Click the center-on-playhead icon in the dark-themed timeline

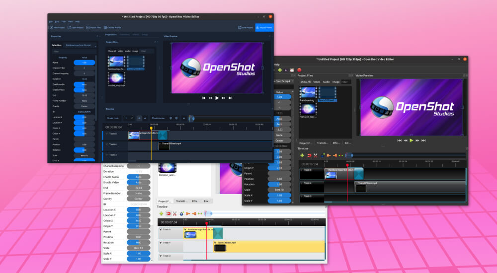tap(341, 155)
